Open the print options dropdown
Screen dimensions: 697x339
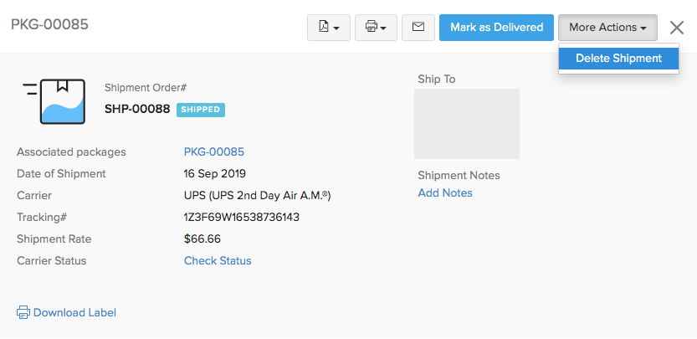[376, 28]
